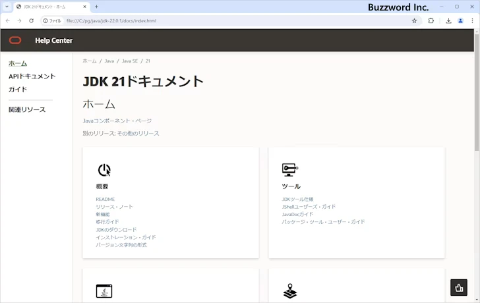Open the リリース・ノート link
Image resolution: width=480 pixels, height=303 pixels.
(114, 207)
